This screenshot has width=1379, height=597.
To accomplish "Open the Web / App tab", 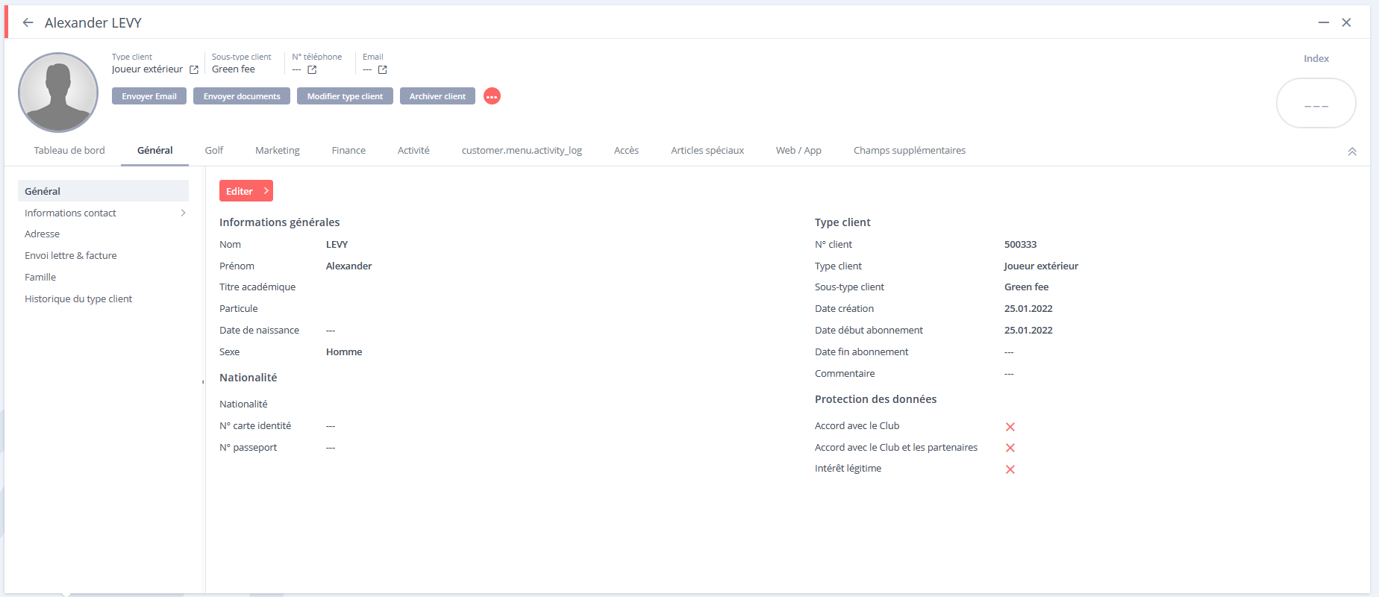I will point(798,150).
